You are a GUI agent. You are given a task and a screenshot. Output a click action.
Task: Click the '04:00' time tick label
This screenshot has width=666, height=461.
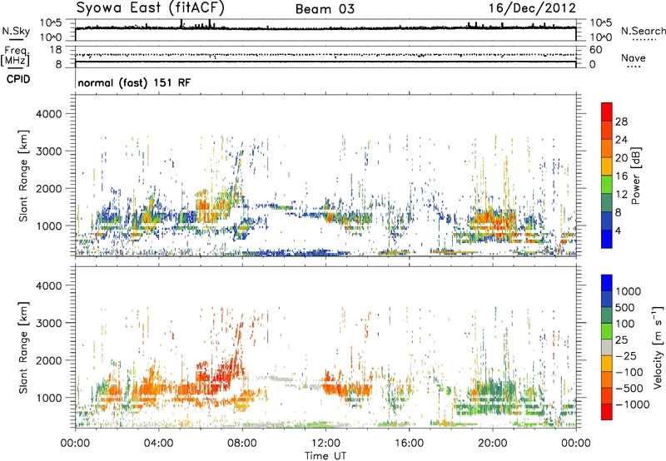(x=158, y=444)
